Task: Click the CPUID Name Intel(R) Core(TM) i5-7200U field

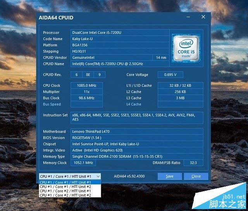Action: [120, 64]
